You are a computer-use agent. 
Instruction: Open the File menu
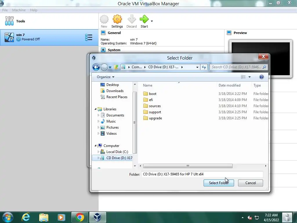5,10
